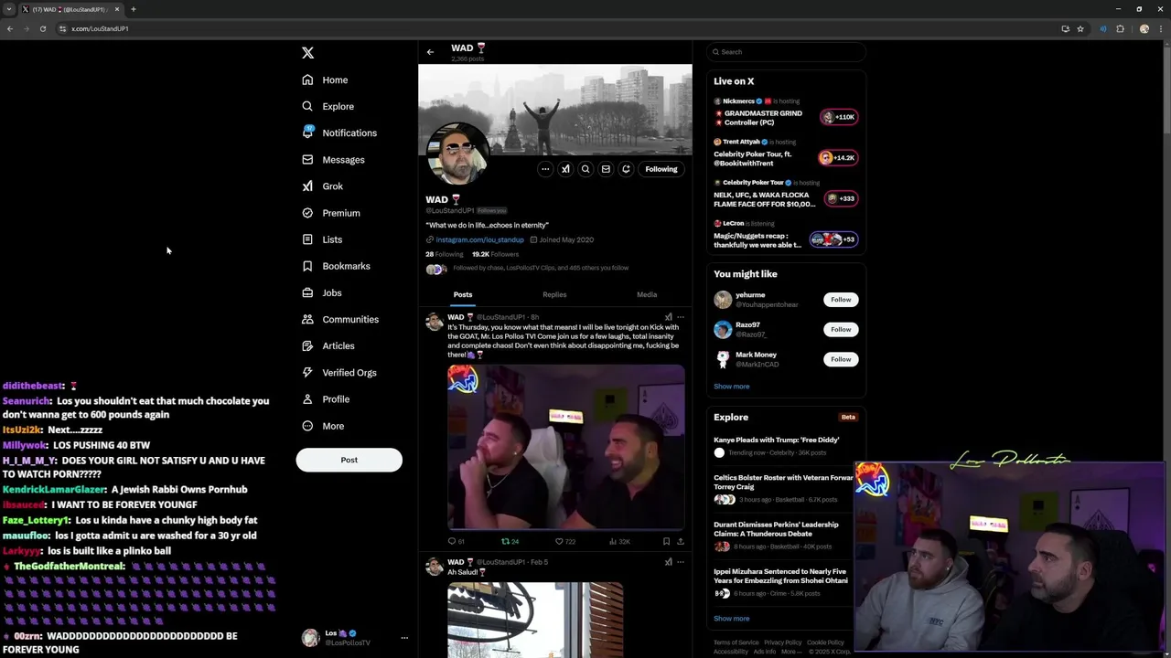Follow yehurme in You might like

pos(841,300)
